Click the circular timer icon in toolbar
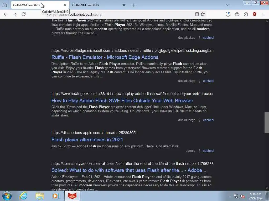The image size is (269, 201). pyautogui.click(x=228, y=14)
